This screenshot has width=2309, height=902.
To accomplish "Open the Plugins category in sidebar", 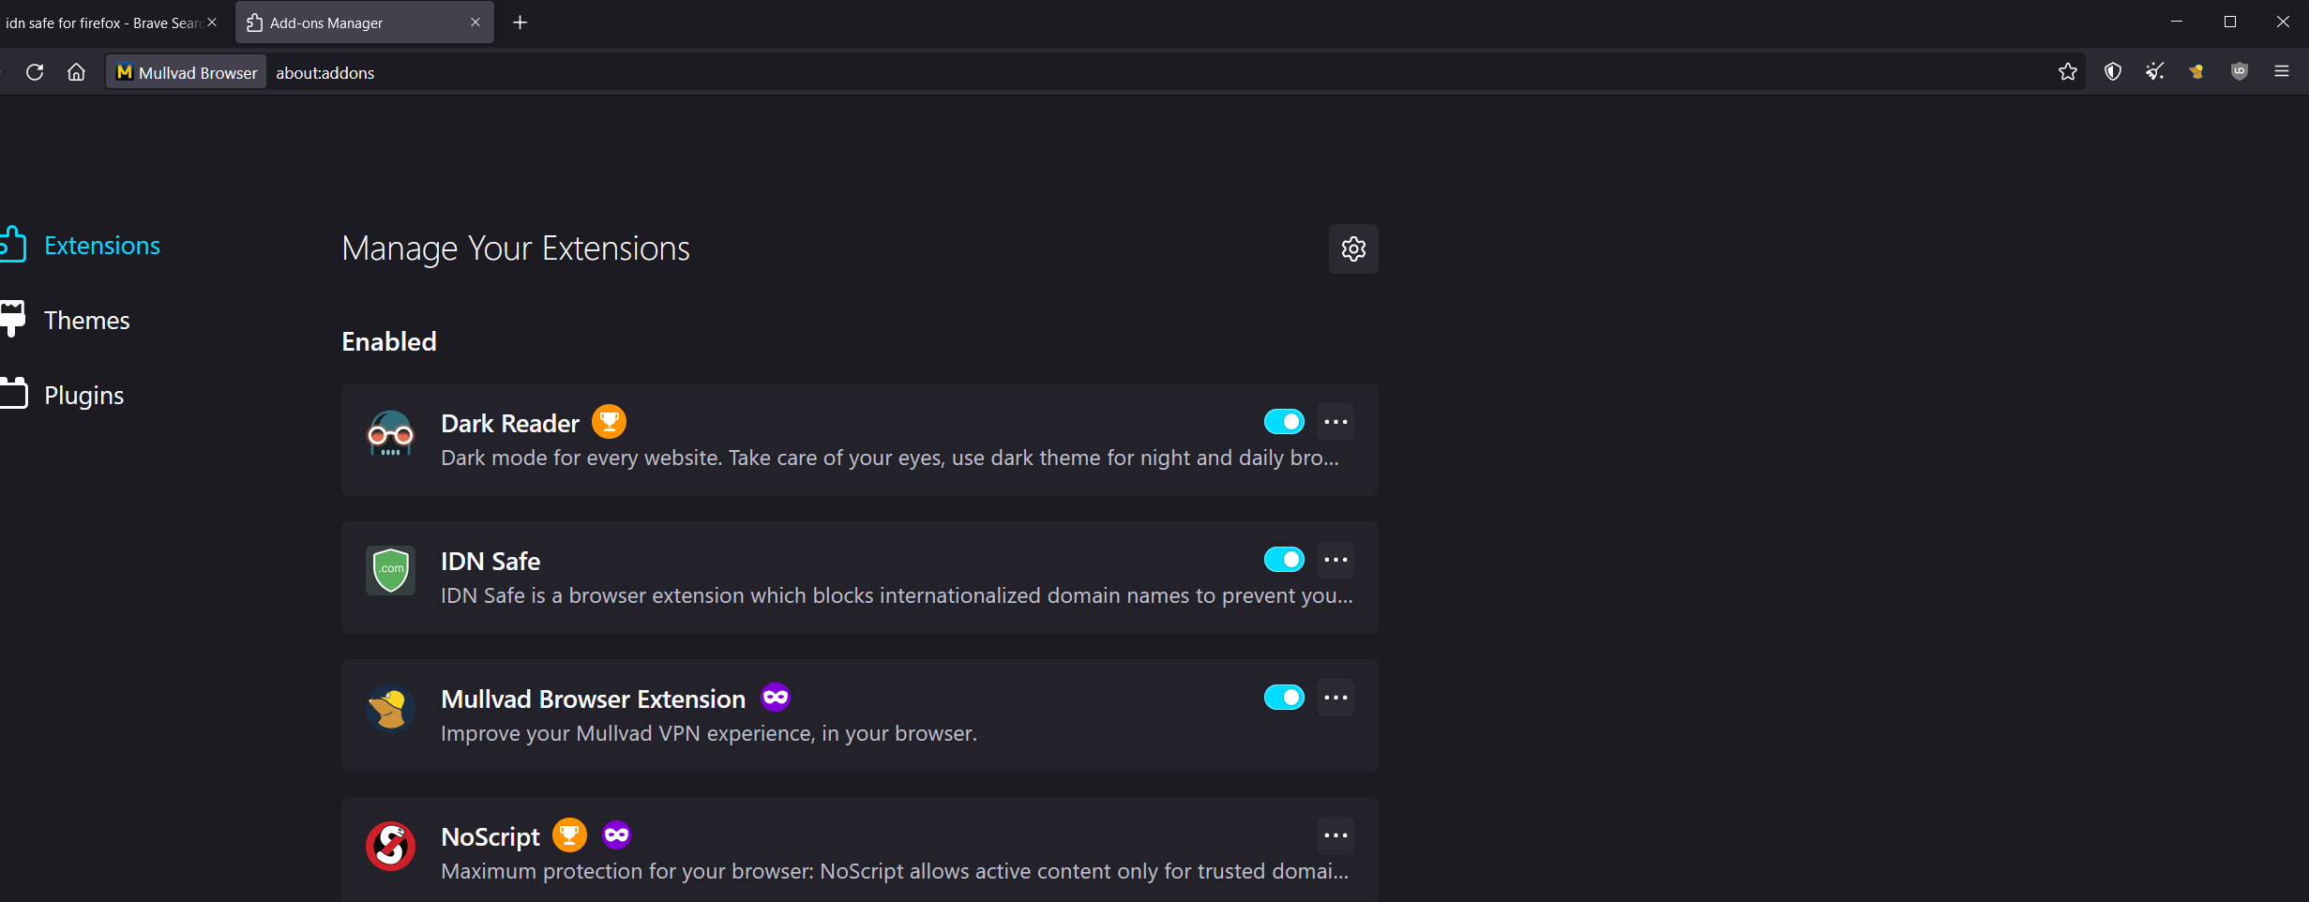I will point(63,396).
